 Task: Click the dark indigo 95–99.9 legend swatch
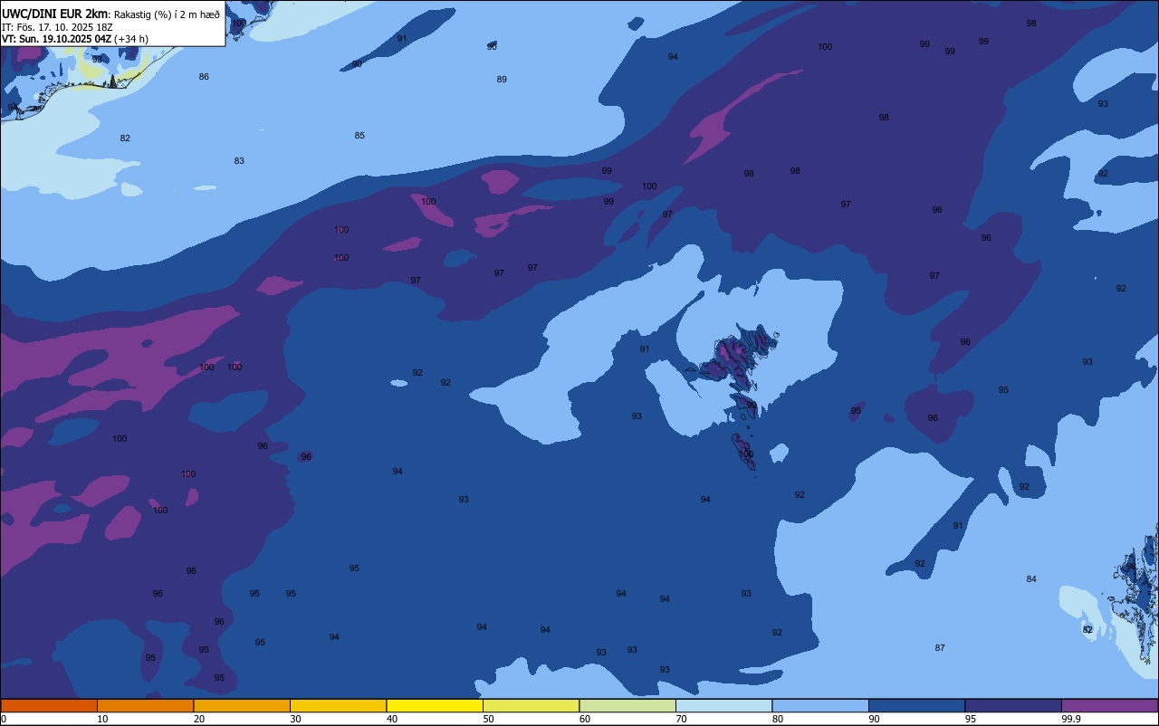(x=1013, y=705)
